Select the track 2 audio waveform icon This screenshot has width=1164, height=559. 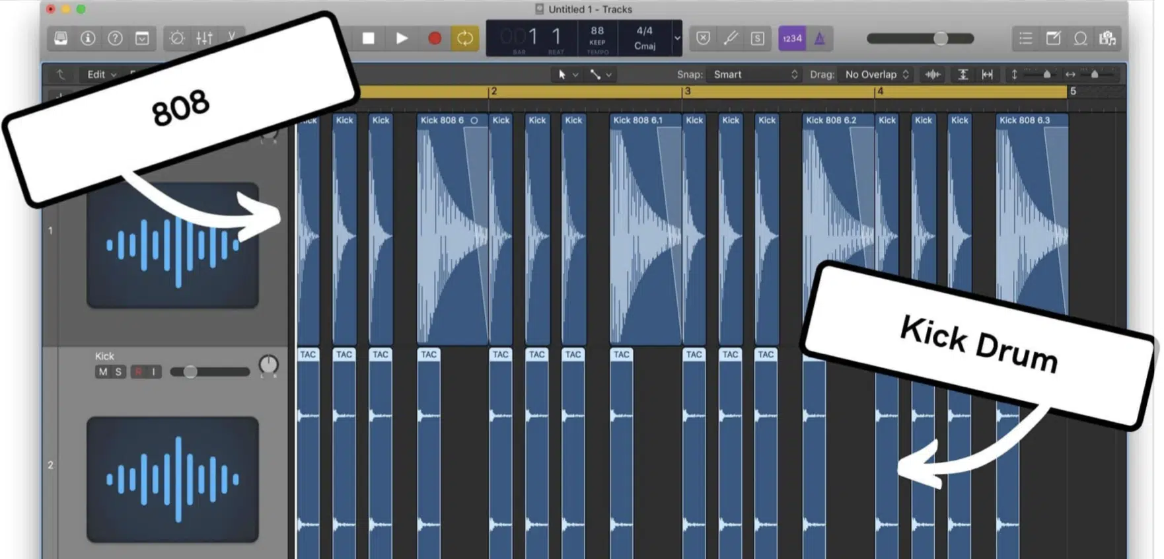(172, 480)
